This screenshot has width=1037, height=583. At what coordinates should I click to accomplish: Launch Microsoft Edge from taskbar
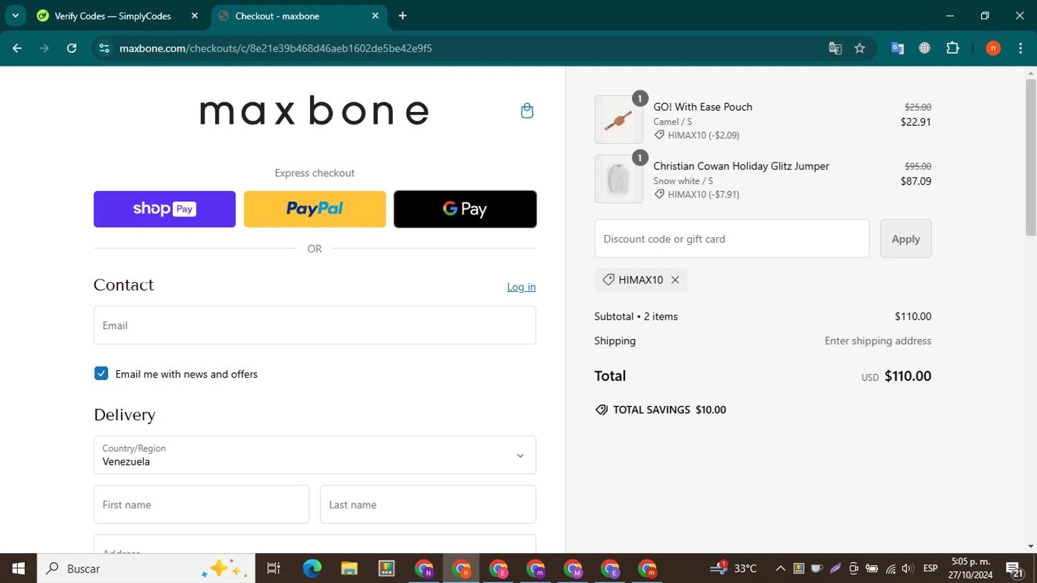click(x=312, y=568)
